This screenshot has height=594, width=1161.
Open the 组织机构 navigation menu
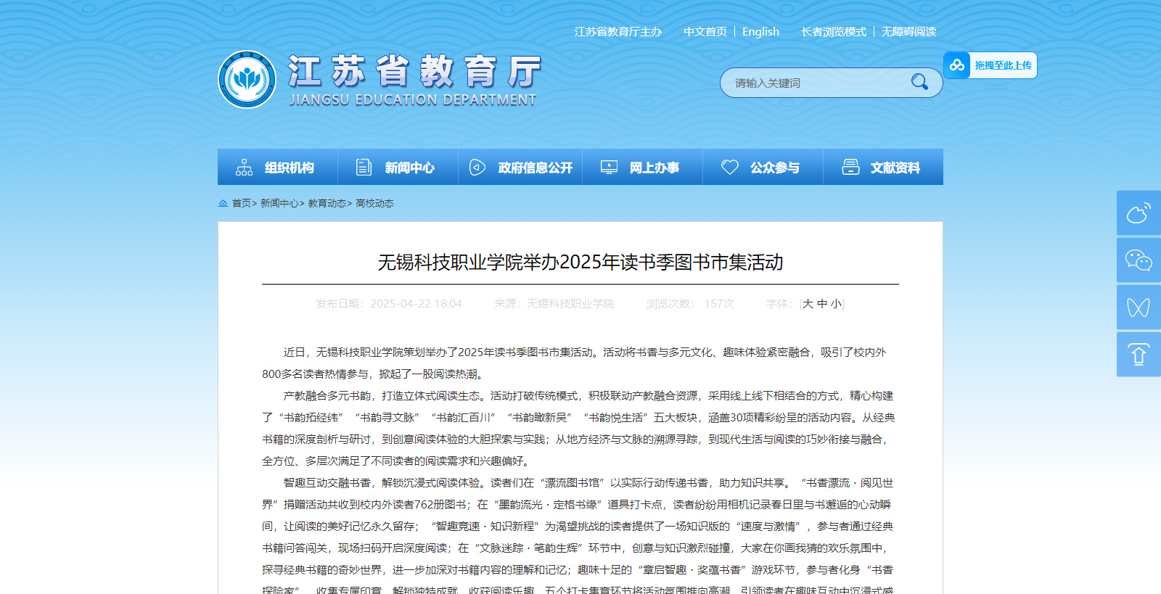pyautogui.click(x=277, y=168)
